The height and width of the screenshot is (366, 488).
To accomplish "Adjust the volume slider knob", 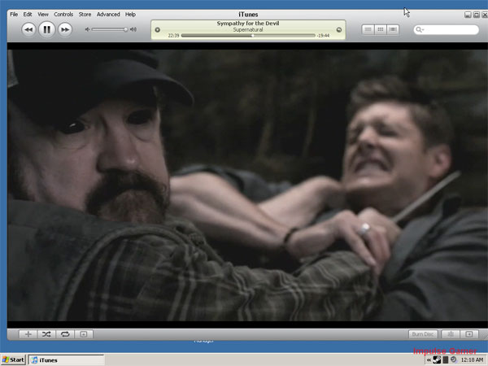I will (x=125, y=29).
